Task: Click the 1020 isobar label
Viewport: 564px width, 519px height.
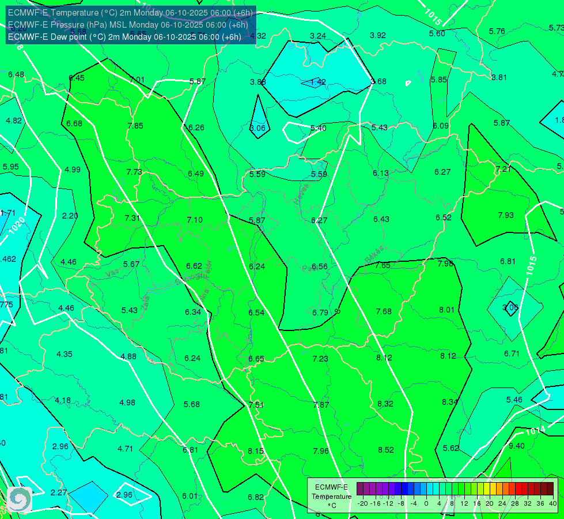Action: pyautogui.click(x=17, y=226)
